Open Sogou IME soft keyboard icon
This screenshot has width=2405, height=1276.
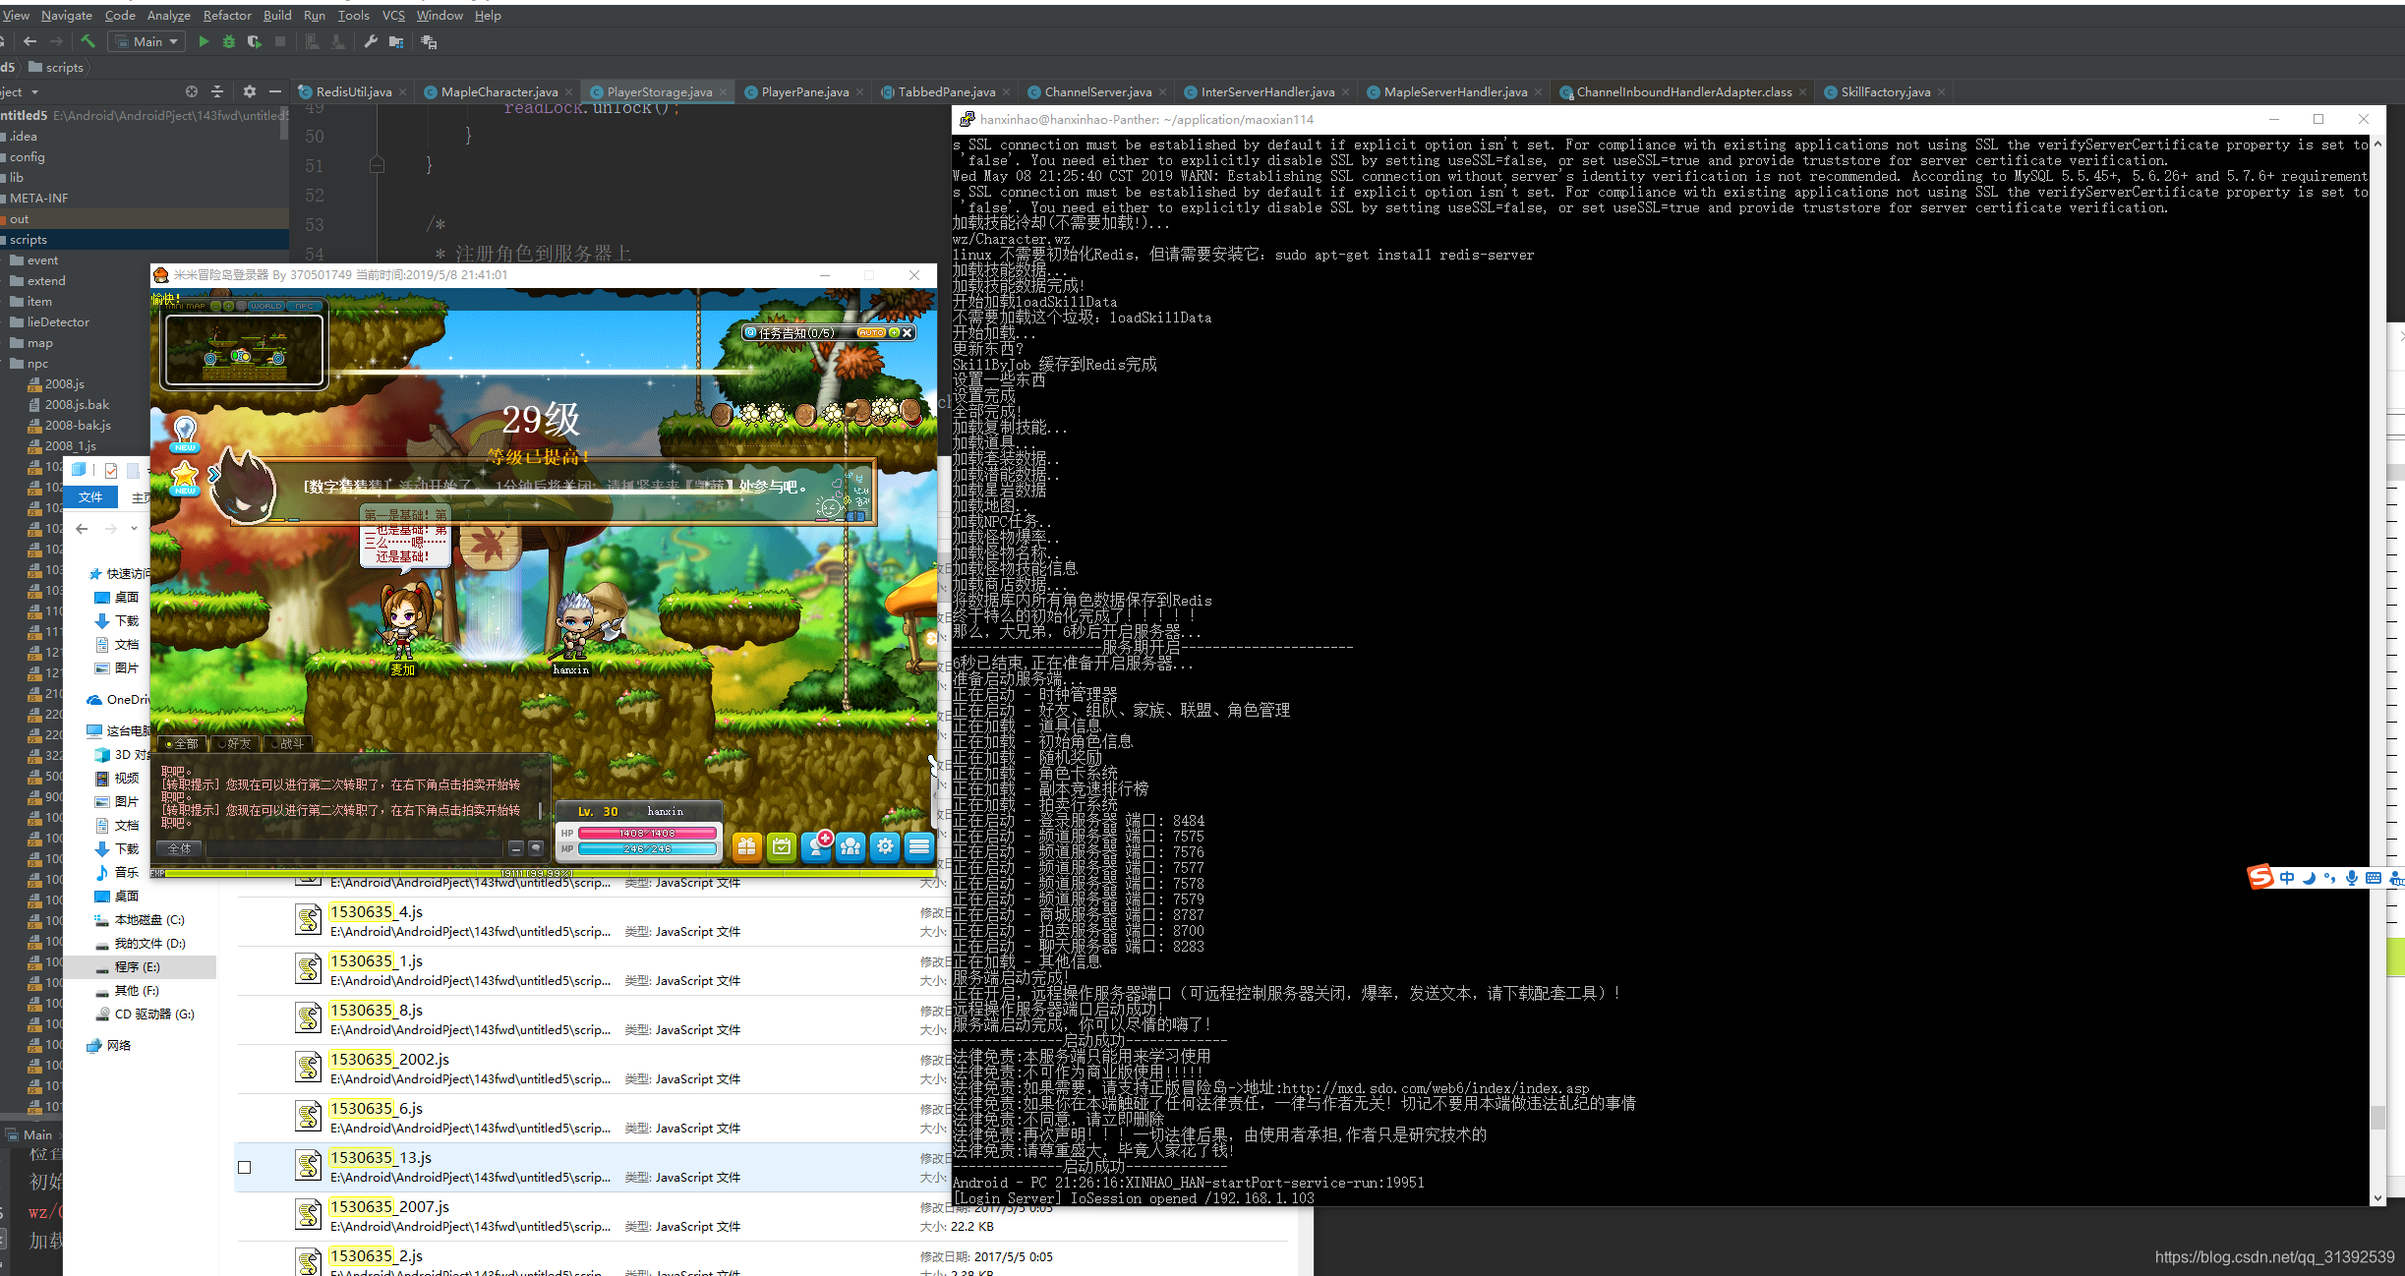2374,878
